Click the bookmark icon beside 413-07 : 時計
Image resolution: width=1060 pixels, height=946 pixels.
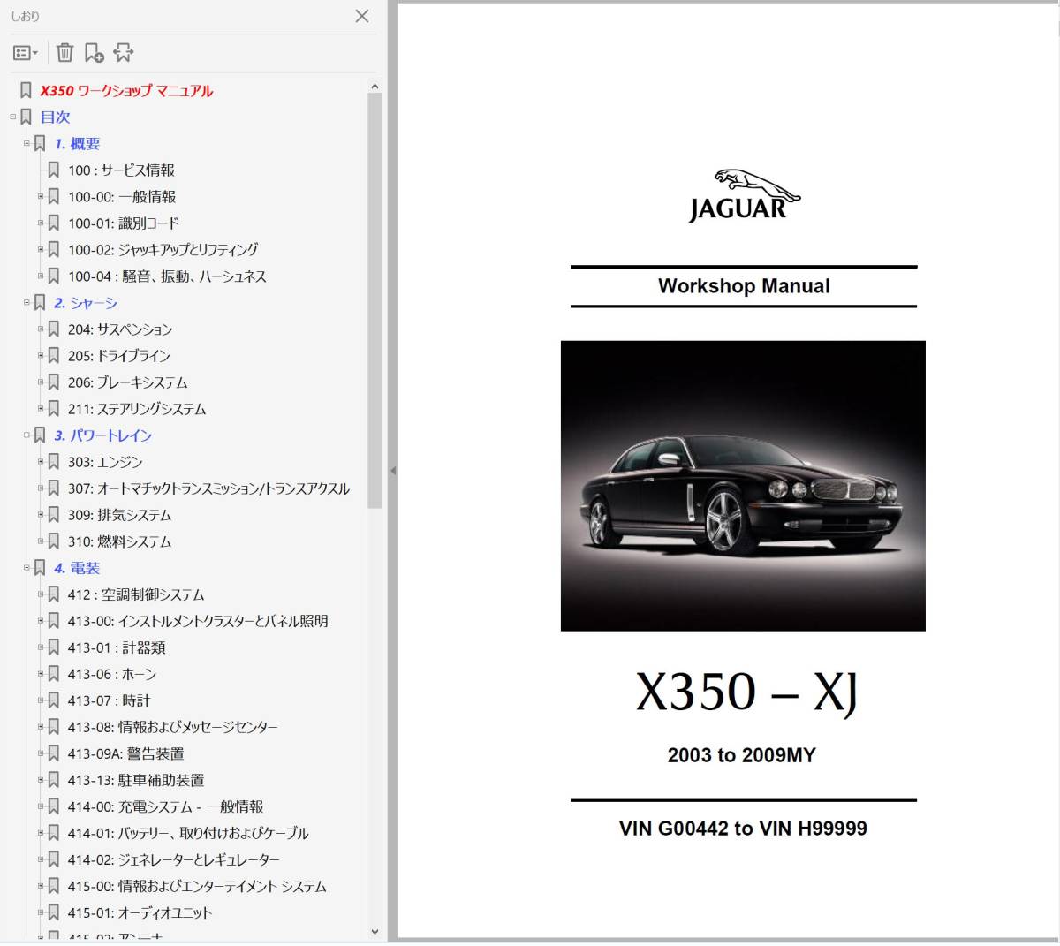click(x=54, y=700)
